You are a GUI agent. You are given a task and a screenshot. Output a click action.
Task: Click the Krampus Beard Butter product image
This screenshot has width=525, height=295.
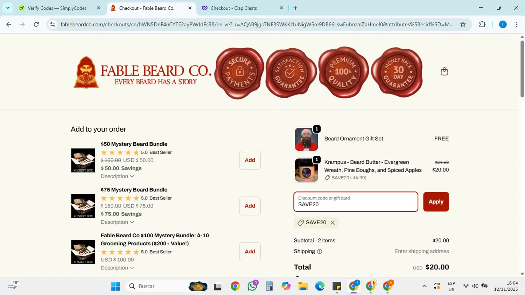(306, 170)
